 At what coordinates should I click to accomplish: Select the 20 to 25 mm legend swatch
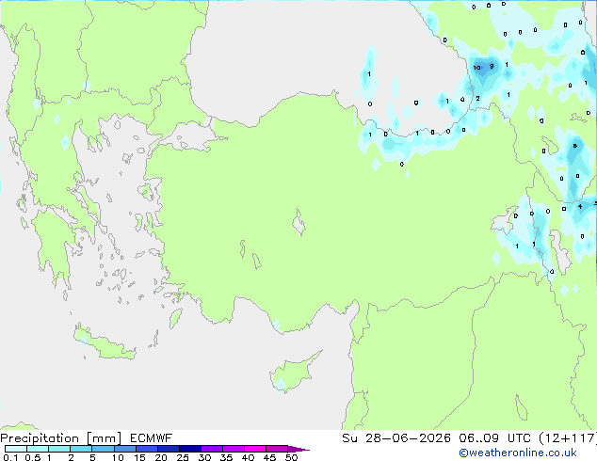coord(169,449)
